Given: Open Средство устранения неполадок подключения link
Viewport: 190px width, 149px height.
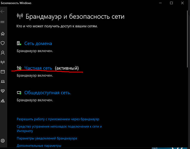Looking at the screenshot, I should (x=59, y=129).
